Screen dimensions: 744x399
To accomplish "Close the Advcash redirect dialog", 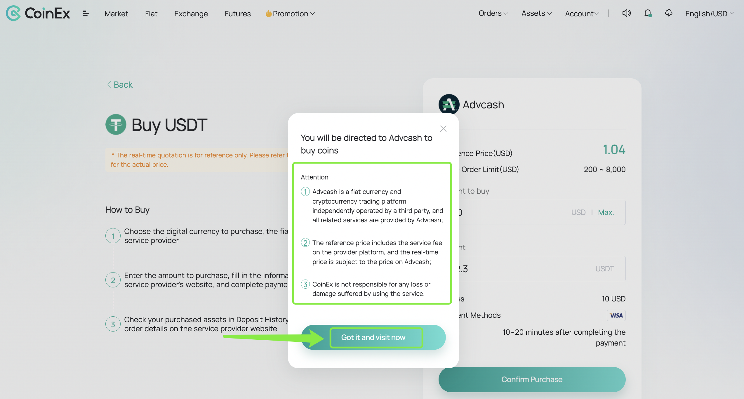I will [x=443, y=129].
